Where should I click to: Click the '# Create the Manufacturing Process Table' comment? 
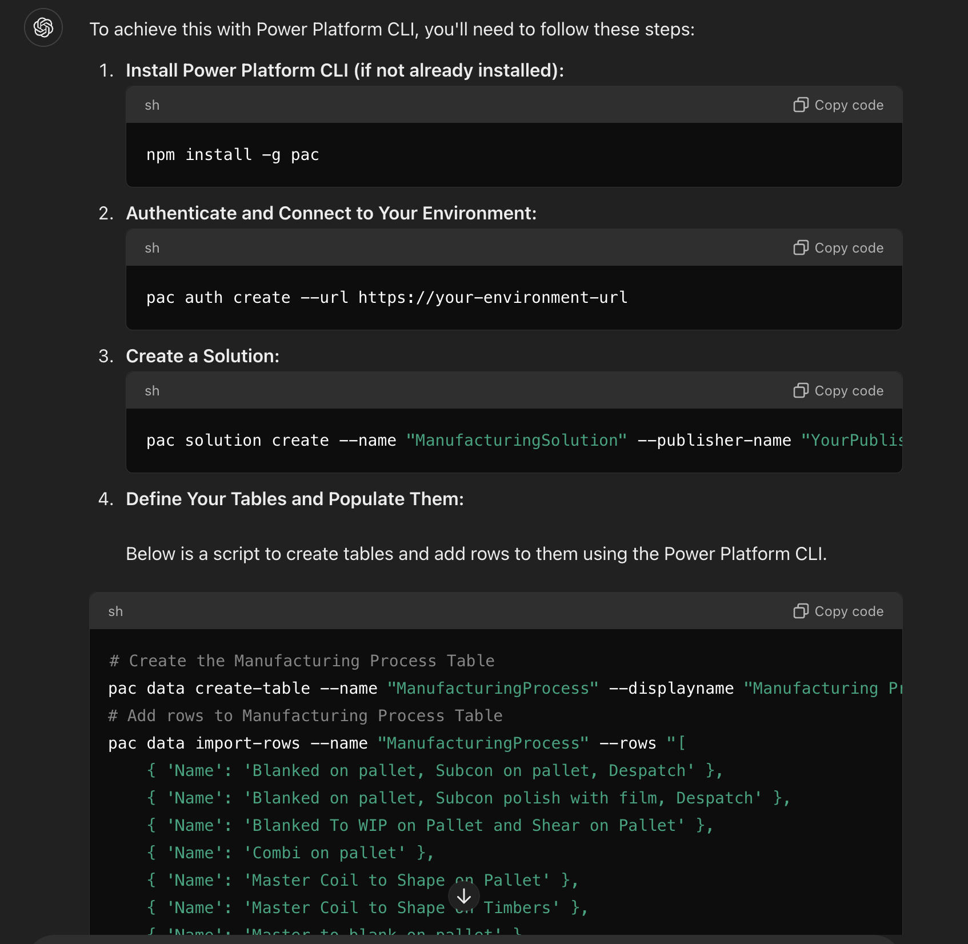[302, 661]
